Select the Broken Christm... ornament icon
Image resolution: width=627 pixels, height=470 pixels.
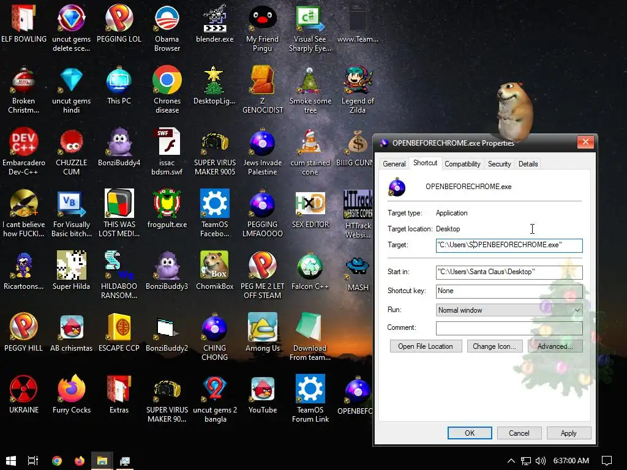tap(24, 90)
